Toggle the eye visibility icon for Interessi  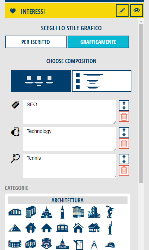(x=136, y=11)
